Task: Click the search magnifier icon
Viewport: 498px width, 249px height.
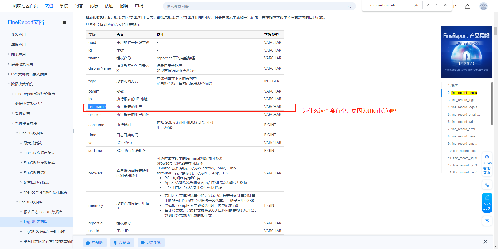Action: (x=349, y=6)
